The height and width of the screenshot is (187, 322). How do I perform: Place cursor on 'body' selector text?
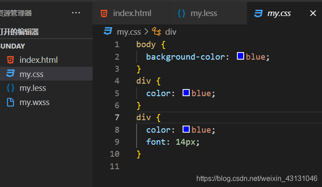(146, 45)
